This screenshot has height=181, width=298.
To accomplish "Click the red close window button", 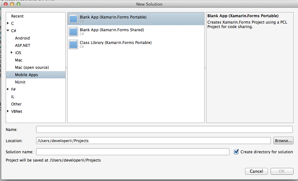I will pos(6,4).
